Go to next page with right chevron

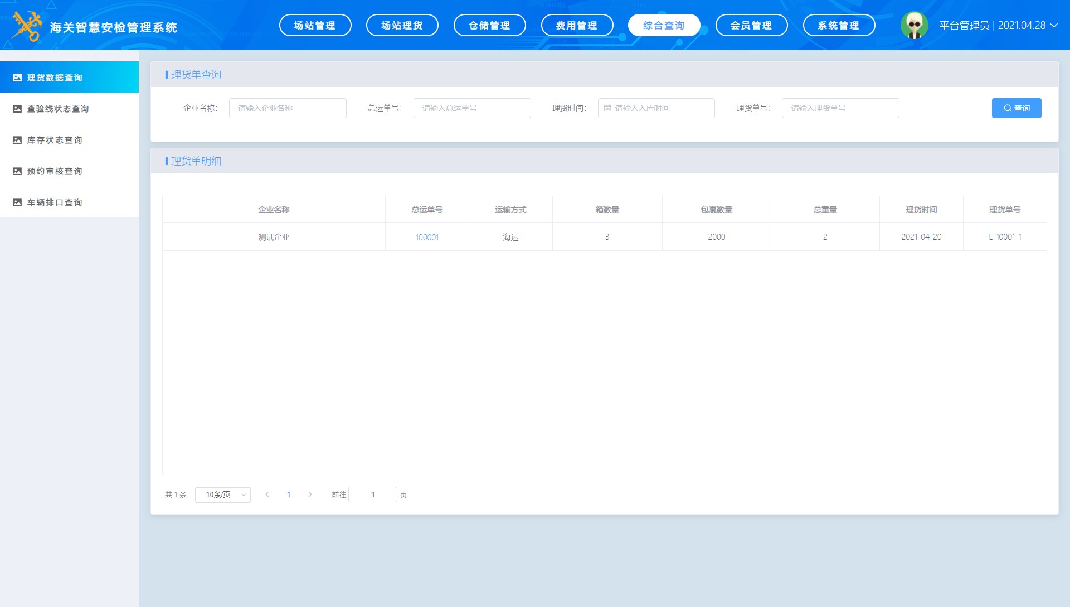click(310, 494)
